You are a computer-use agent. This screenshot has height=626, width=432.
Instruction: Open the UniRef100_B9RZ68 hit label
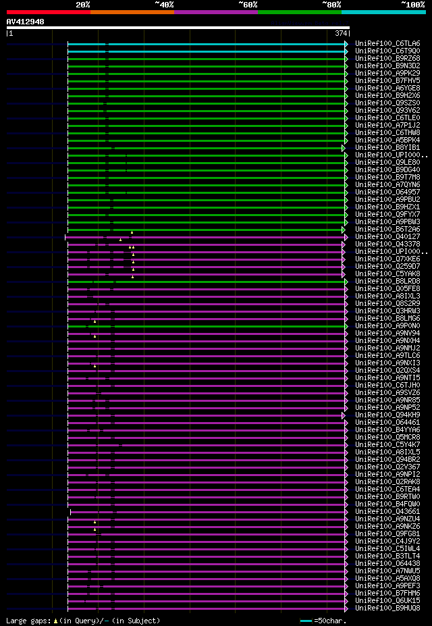(387, 58)
